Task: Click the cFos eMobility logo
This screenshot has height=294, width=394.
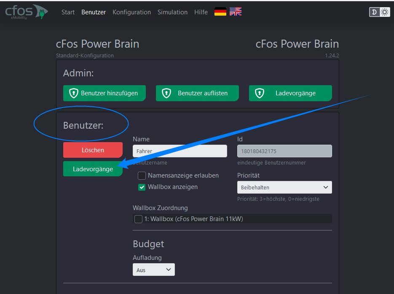Action: pos(27,12)
